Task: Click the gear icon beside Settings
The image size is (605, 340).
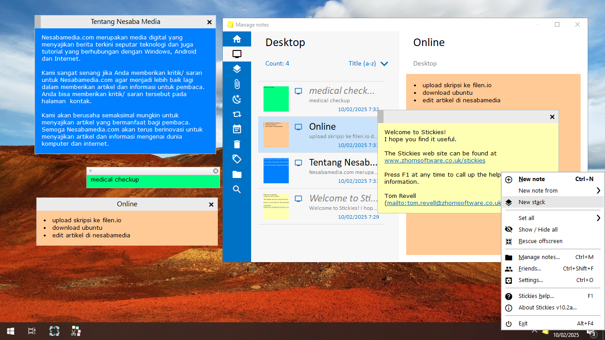Action: tap(509, 280)
